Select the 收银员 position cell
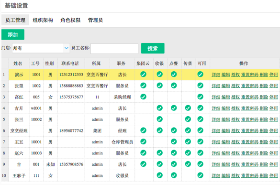The image size is (280, 185). [123, 176]
